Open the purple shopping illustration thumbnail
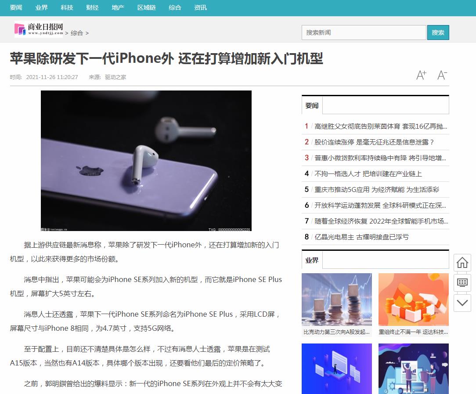This screenshot has width=476, height=394. 414,369
